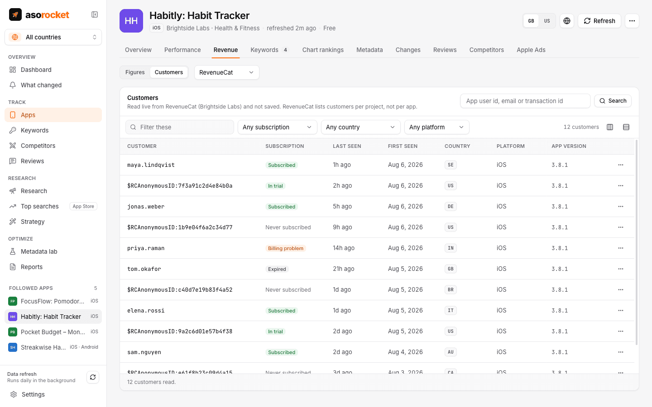Image resolution: width=652 pixels, height=407 pixels.
Task: Open the globe storefront icon
Action: coord(567,21)
